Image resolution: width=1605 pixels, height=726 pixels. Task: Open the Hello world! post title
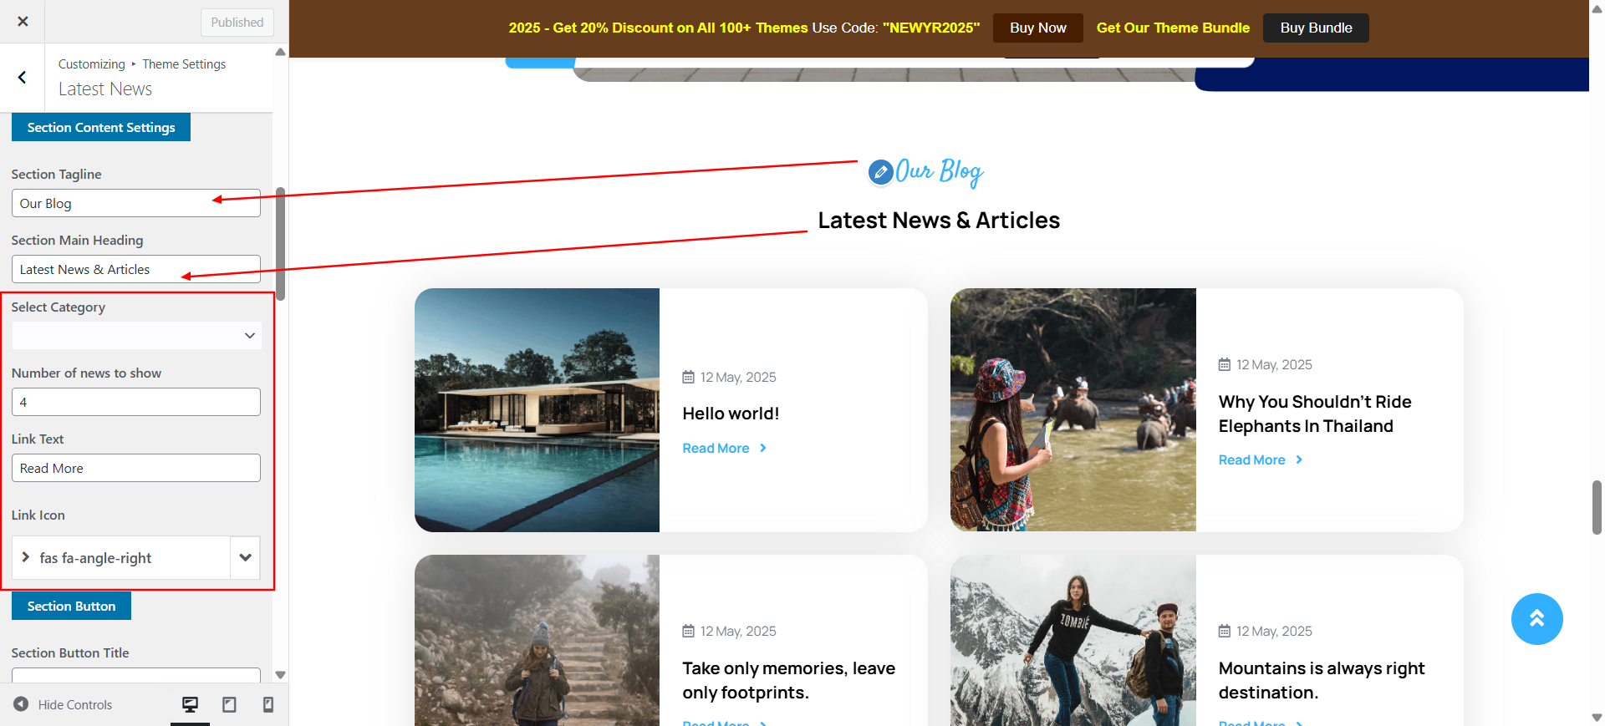[731, 414]
